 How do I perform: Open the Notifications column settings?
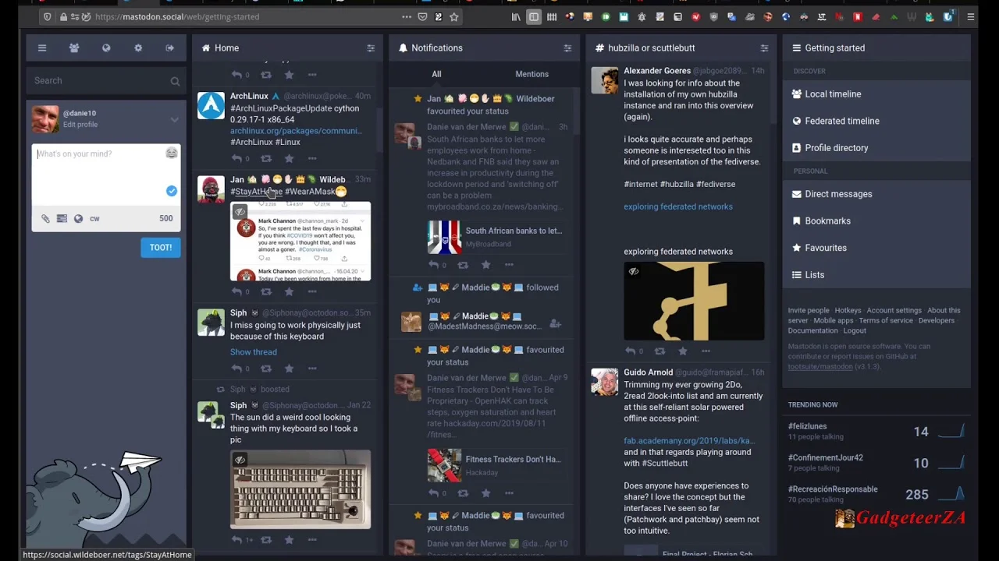tap(567, 48)
